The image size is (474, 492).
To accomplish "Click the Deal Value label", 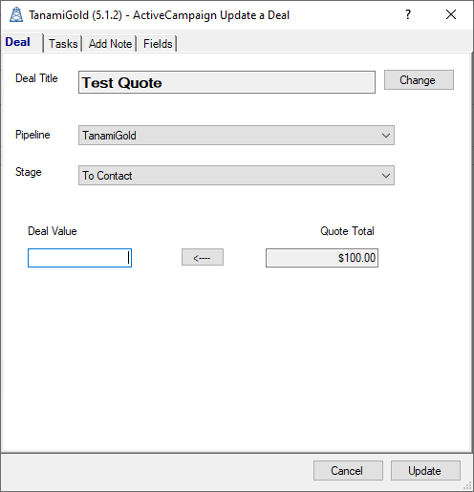I will coord(53,231).
